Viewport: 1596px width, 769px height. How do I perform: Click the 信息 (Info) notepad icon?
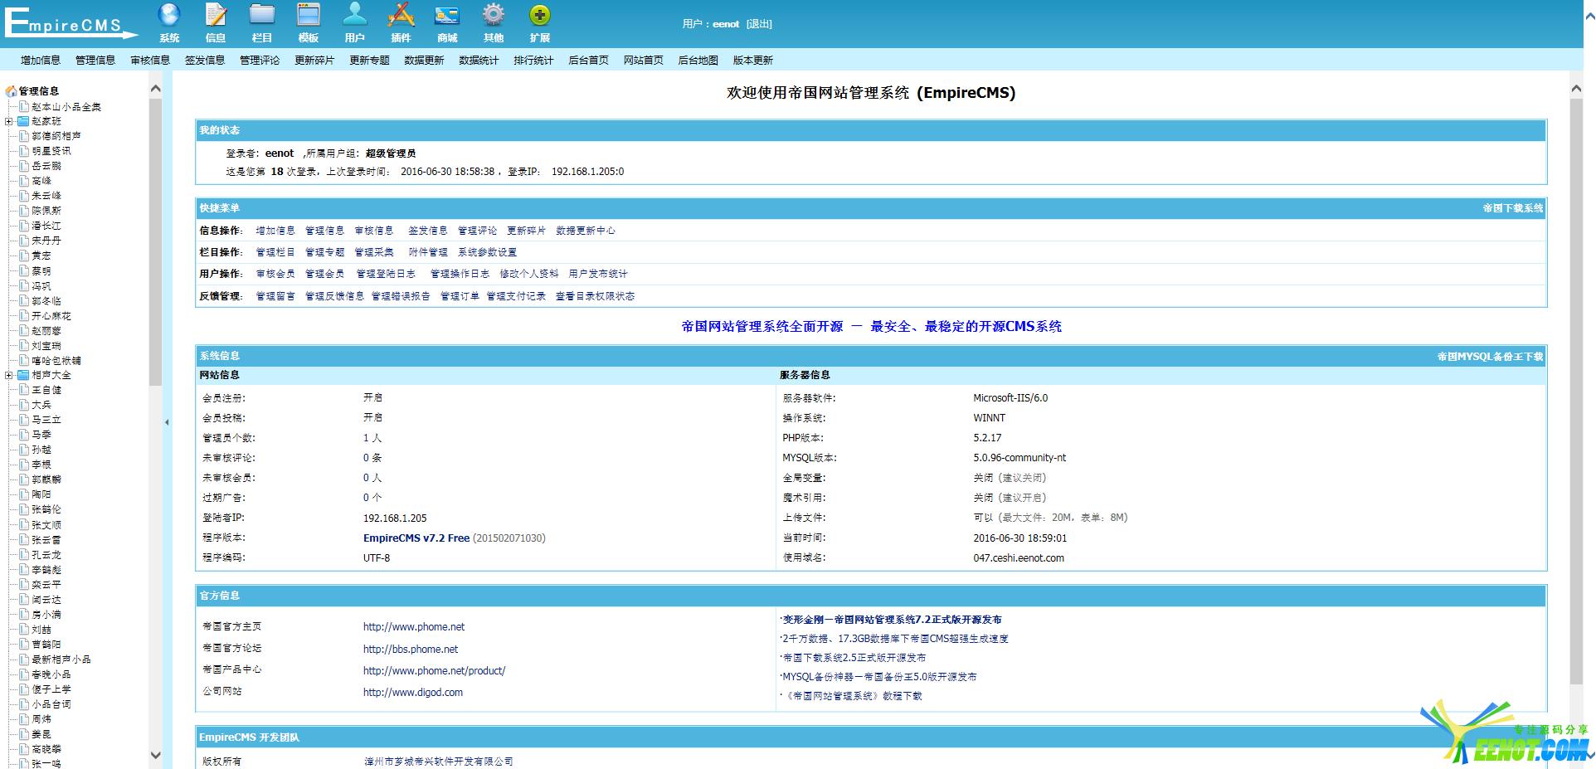(216, 16)
